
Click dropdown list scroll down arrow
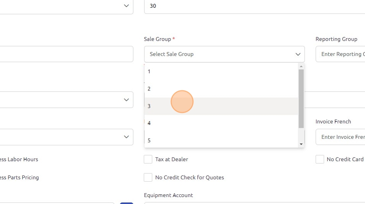click(x=301, y=144)
